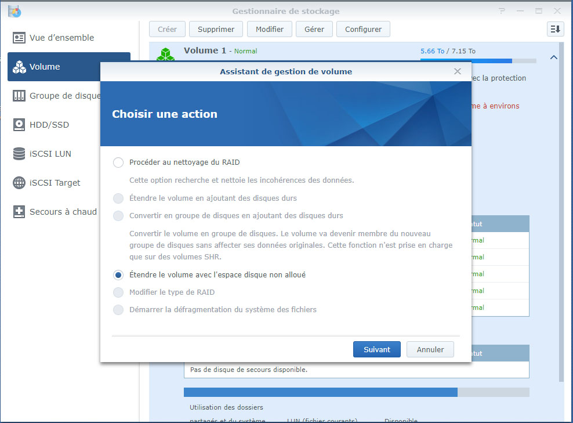
Task: Click the Vue d'ensemble sidebar icon
Action: pos(19,38)
